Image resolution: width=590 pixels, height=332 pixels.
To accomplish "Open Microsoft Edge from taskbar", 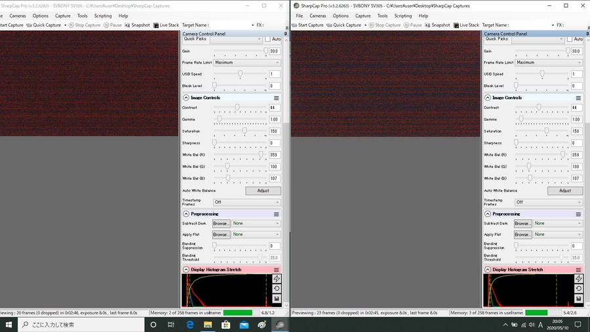I will coord(189,325).
